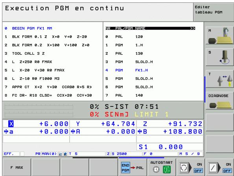Click the AUTOSTART clock icon
Viewport: 234px width, 176px height.
tap(156, 170)
